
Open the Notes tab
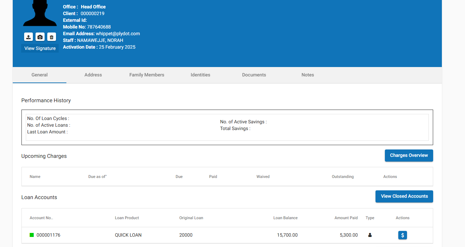point(307,75)
